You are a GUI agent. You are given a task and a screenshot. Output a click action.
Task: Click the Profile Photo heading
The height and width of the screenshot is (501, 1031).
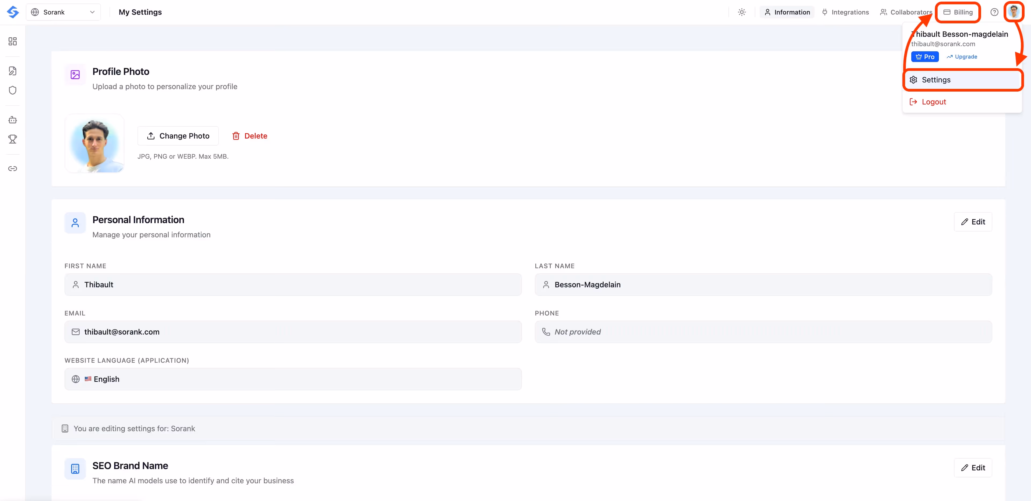(x=121, y=72)
